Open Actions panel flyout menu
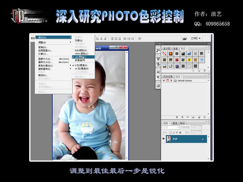243x182 pixels. coord(207,77)
